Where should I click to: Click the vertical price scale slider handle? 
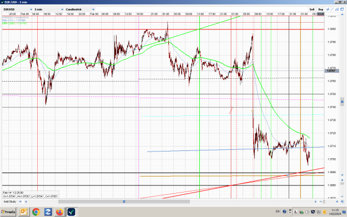coord(342,101)
